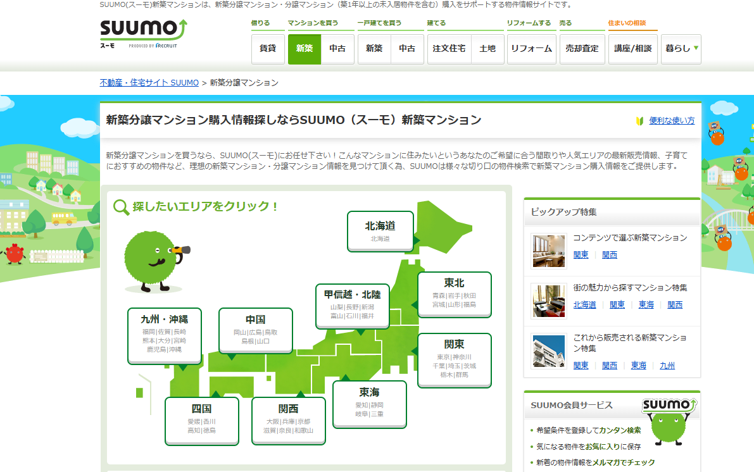
Task: Select the 新築 tab under 一戸建てを買う
Action: tap(374, 49)
